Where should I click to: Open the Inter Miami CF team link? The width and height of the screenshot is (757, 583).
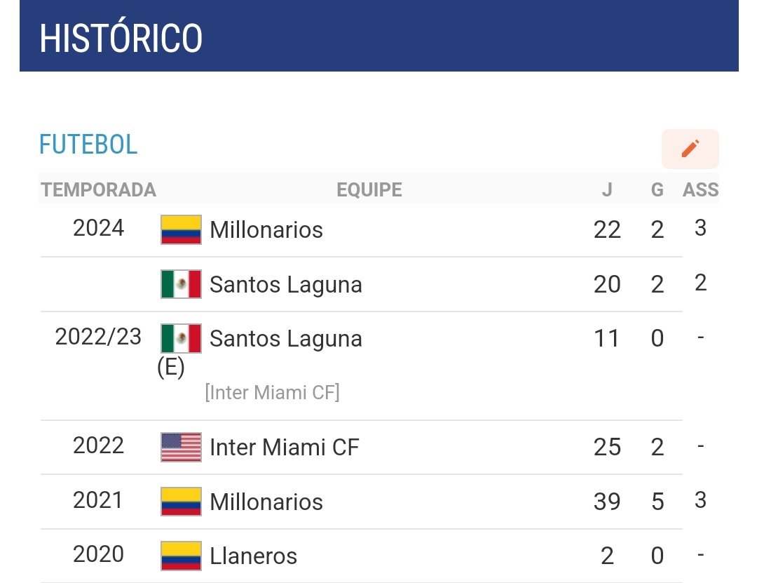284,447
